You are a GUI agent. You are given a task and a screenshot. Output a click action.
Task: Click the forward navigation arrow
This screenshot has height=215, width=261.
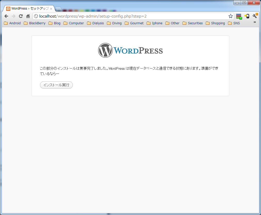point(13,16)
